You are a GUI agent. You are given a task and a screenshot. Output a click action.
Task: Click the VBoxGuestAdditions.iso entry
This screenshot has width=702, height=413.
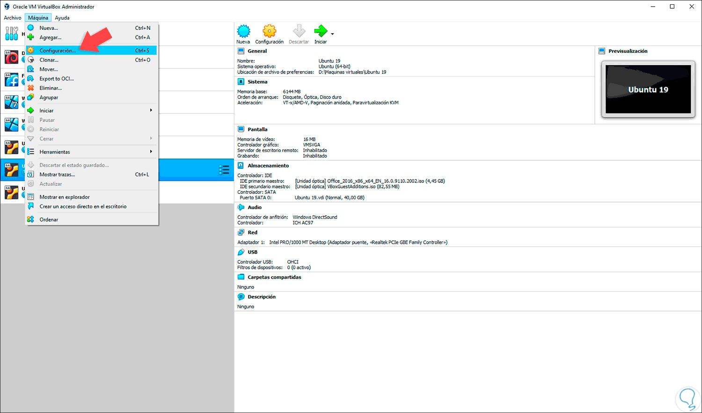[347, 187]
